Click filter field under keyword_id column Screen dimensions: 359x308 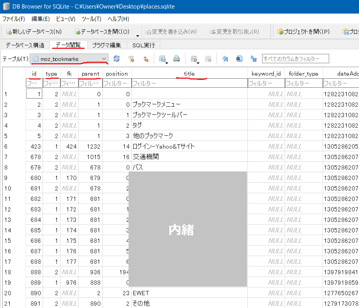266,83
